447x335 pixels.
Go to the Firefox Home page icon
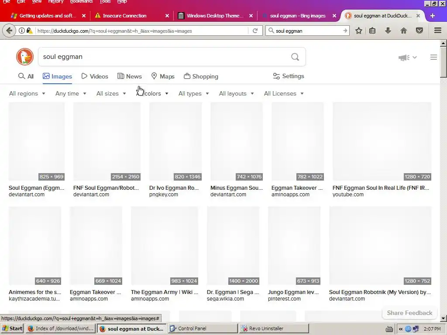(x=404, y=31)
